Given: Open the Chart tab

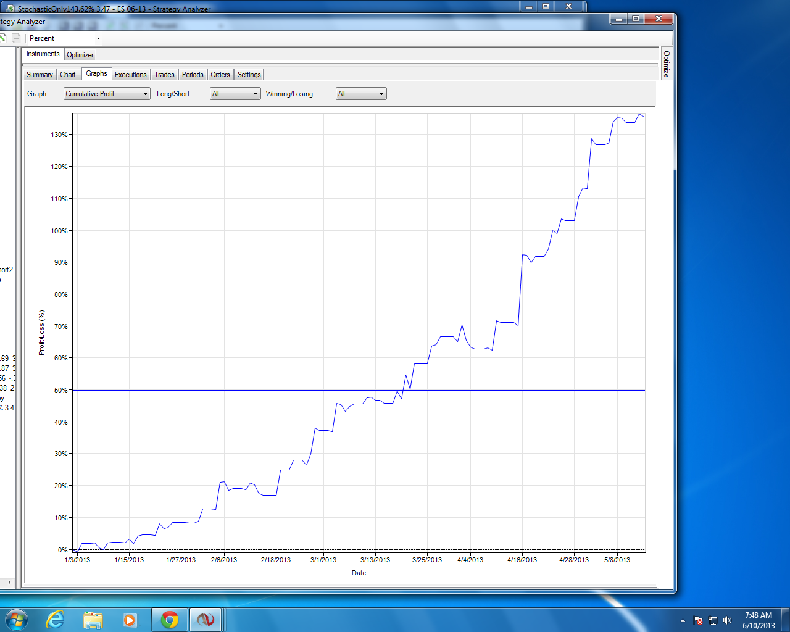Looking at the screenshot, I should point(68,75).
